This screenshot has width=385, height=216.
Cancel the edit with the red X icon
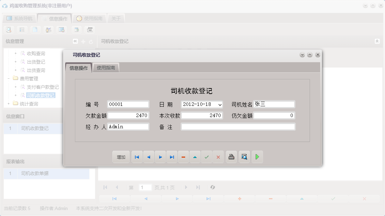218,157
